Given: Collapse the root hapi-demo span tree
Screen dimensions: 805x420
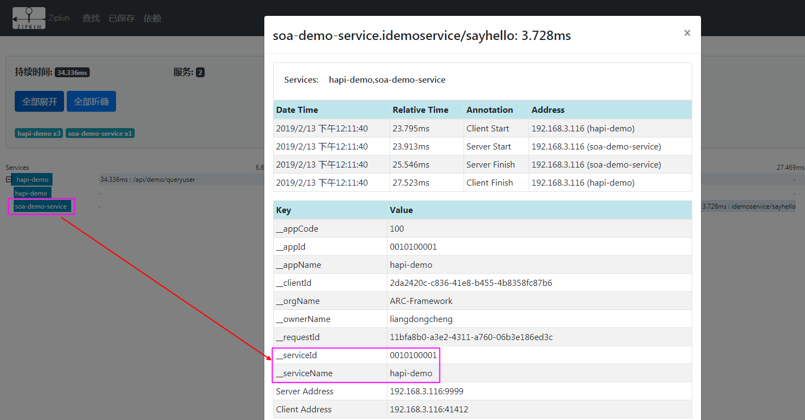Looking at the screenshot, I should click(x=8, y=180).
